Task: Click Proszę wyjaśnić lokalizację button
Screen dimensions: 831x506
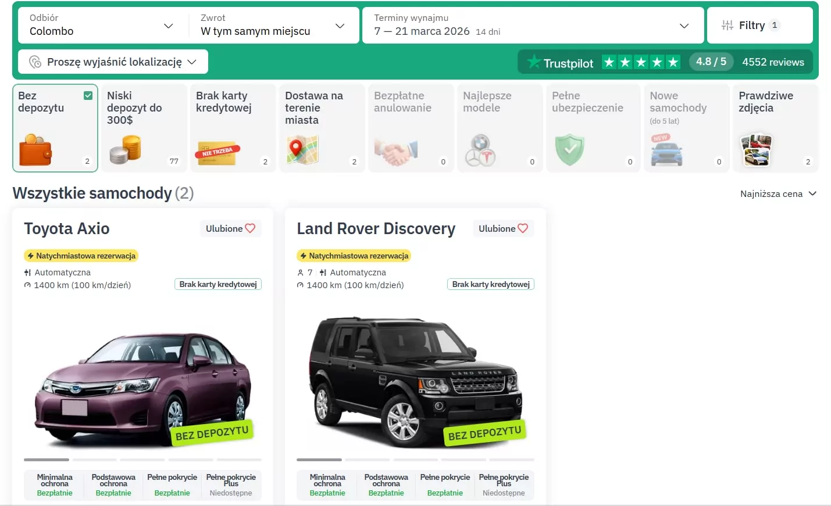Action: pyautogui.click(x=113, y=62)
